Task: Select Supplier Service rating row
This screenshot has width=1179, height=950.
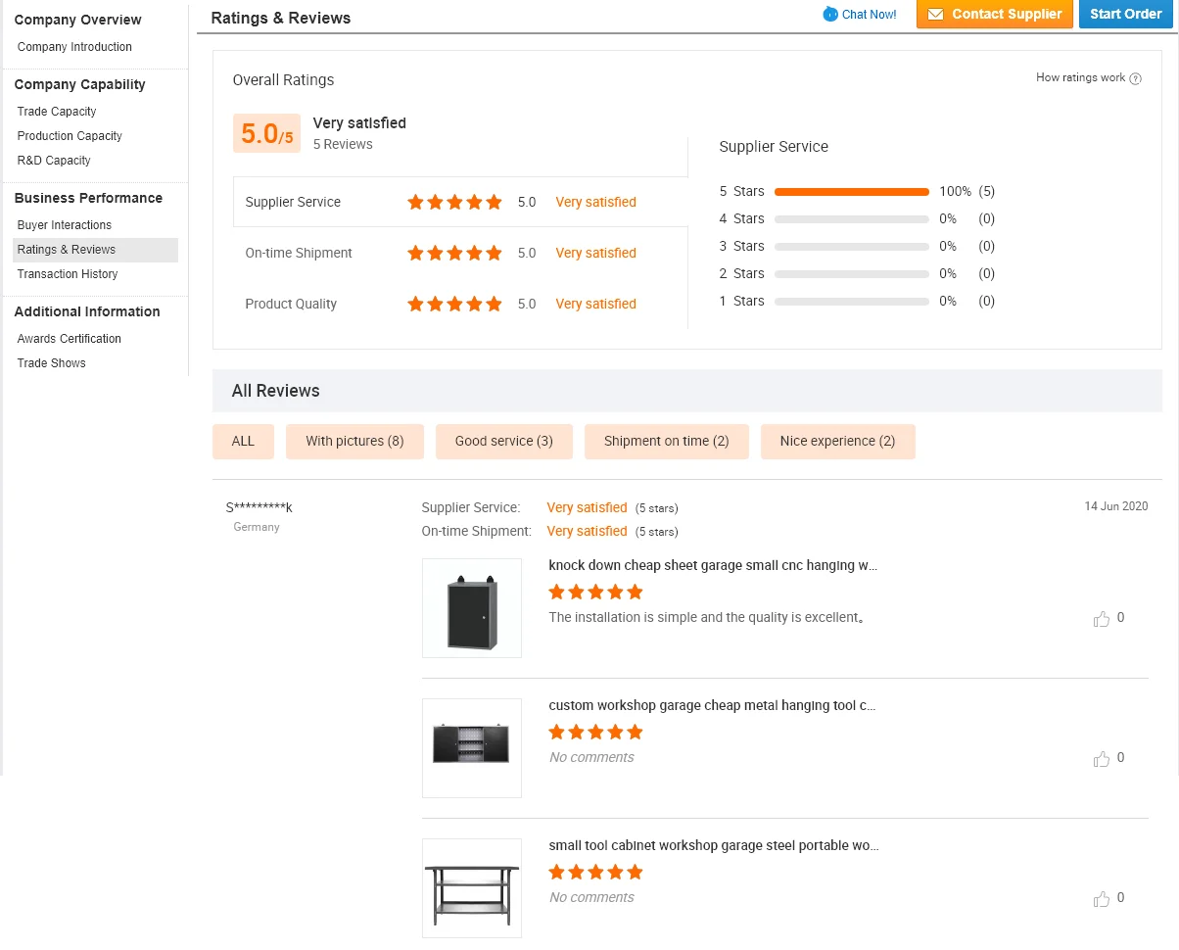Action: 460,202
